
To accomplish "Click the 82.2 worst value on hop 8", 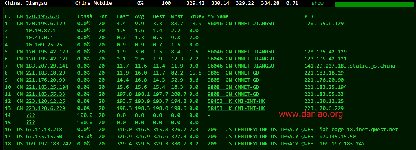I will [x=177, y=73].
